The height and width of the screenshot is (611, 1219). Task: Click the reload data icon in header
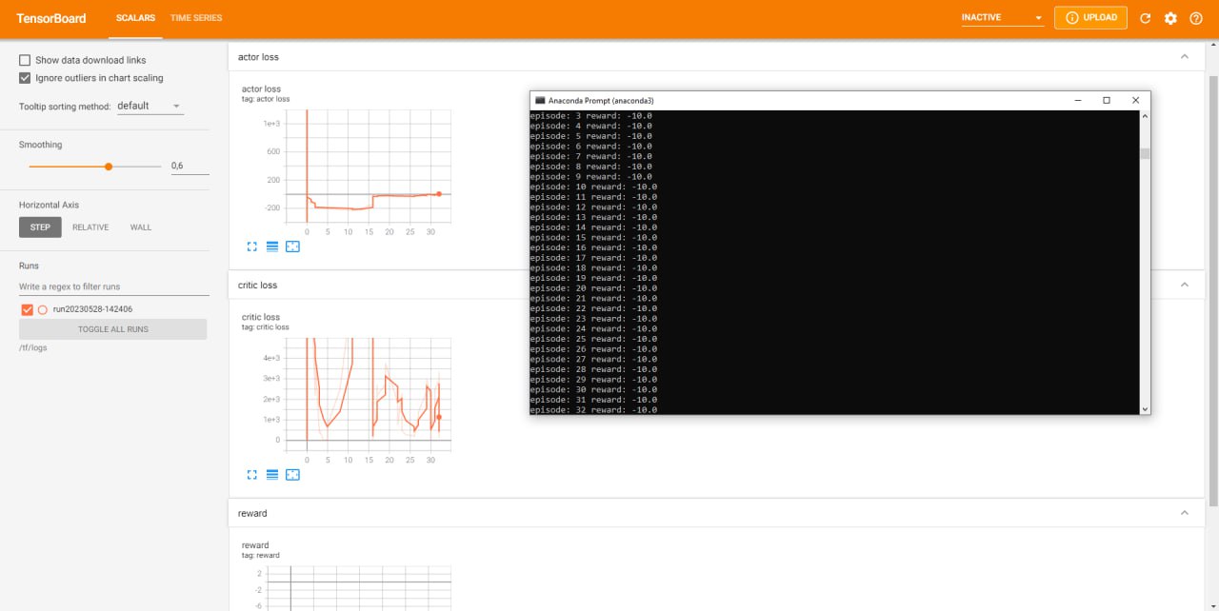click(1146, 18)
